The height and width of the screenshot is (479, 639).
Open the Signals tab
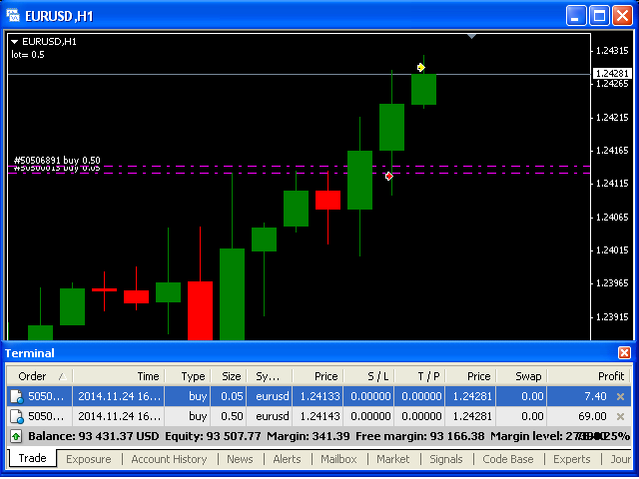pyautogui.click(x=445, y=459)
